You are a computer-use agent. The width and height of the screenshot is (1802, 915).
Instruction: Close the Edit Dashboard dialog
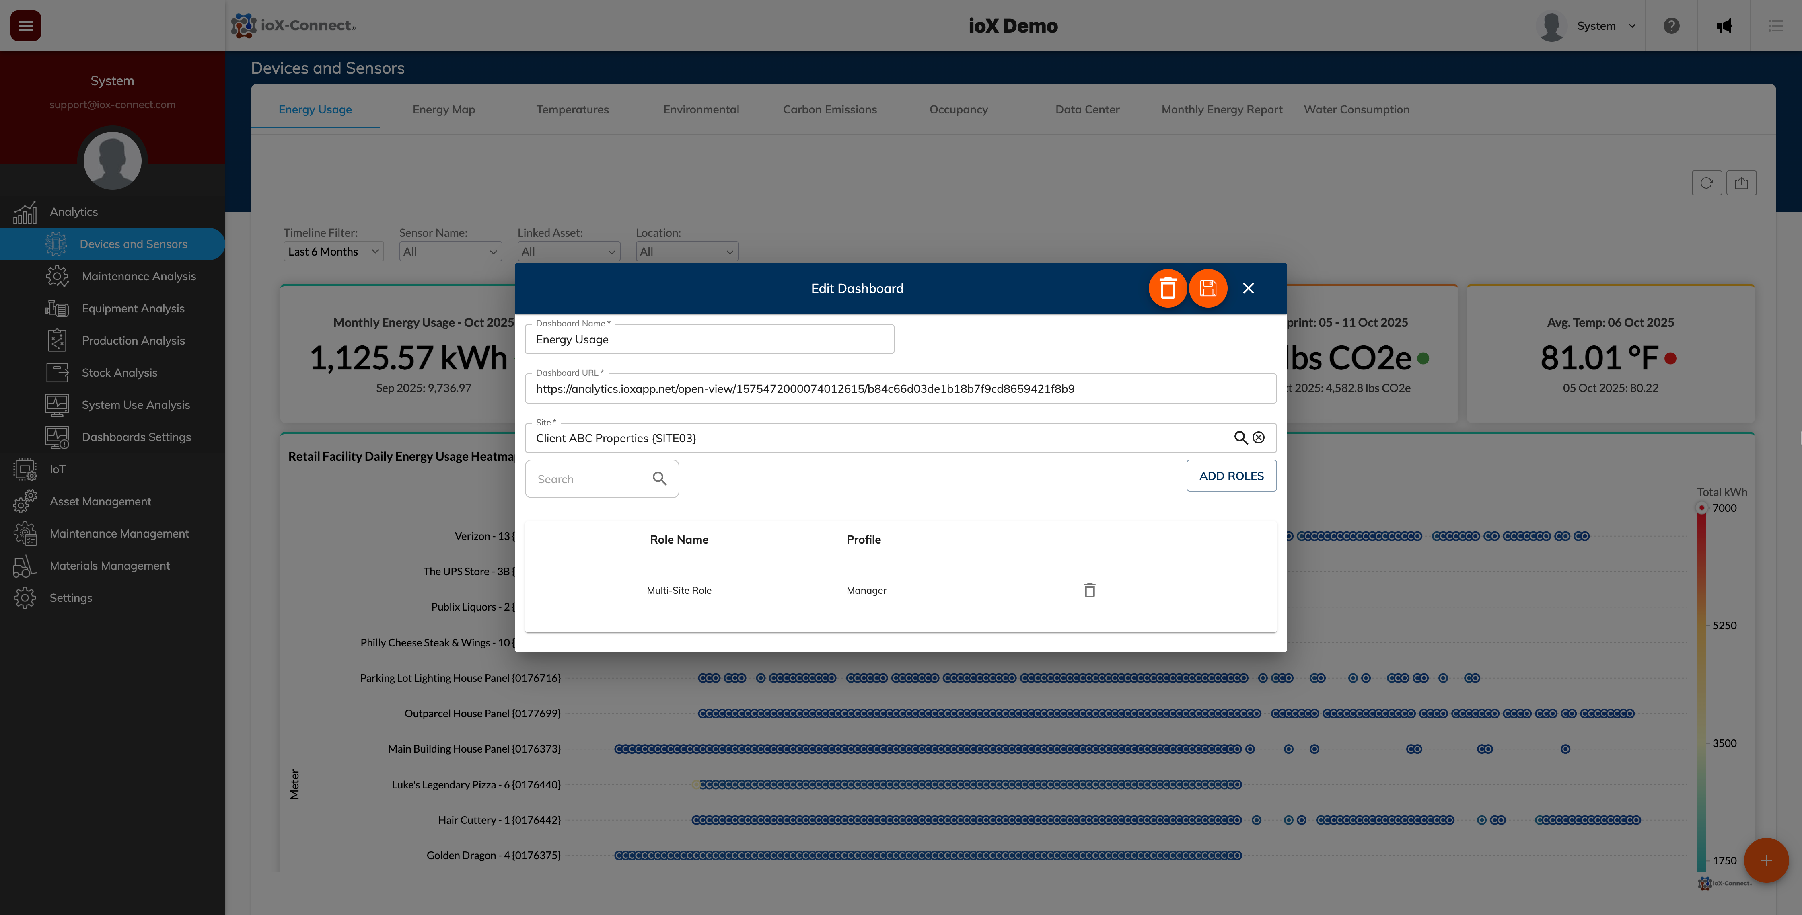pyautogui.click(x=1248, y=288)
